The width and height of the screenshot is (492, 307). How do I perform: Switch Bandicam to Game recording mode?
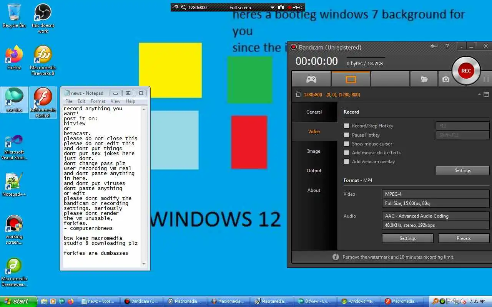tap(311, 79)
